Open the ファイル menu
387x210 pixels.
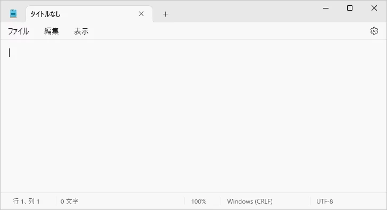(19, 31)
